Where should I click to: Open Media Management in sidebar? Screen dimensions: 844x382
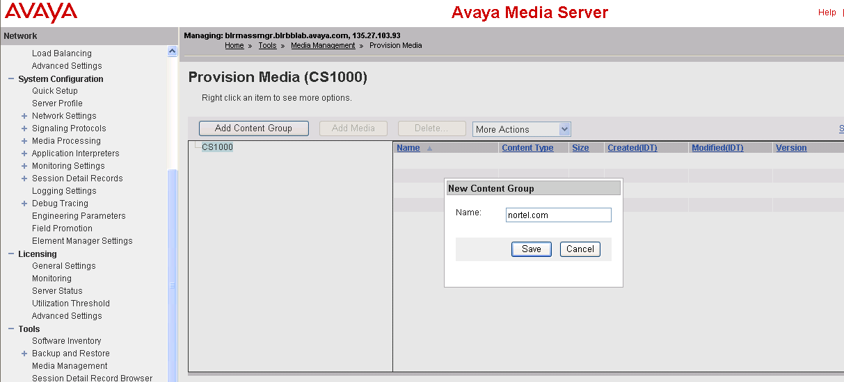coord(70,366)
